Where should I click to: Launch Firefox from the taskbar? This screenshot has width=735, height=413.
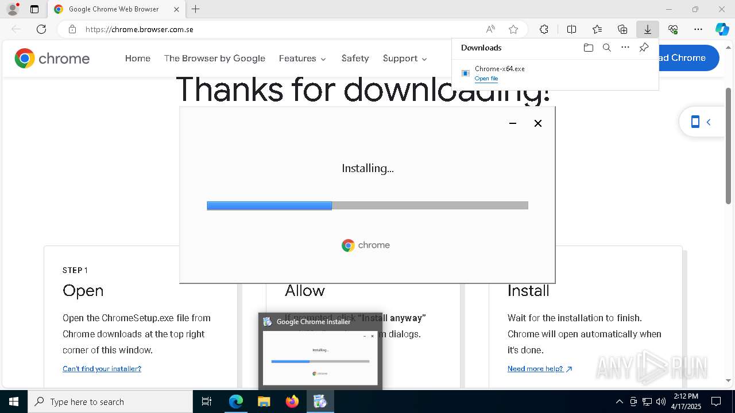(292, 402)
